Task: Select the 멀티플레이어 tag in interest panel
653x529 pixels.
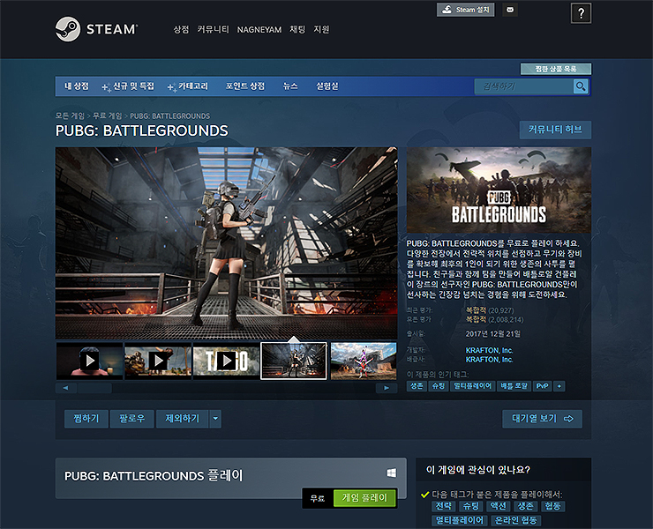Action: [x=460, y=520]
